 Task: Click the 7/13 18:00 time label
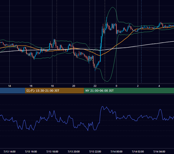52,151
